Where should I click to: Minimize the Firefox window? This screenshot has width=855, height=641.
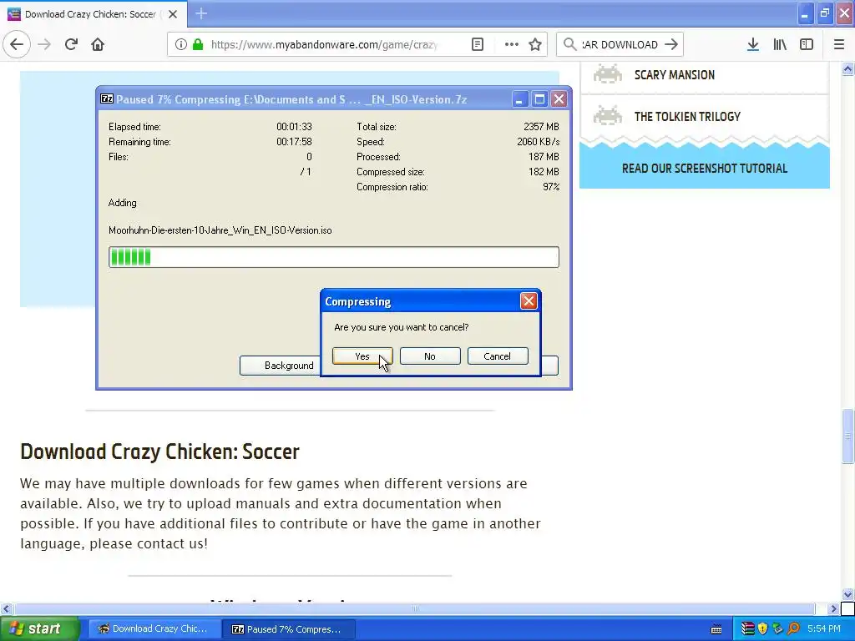[x=805, y=13]
